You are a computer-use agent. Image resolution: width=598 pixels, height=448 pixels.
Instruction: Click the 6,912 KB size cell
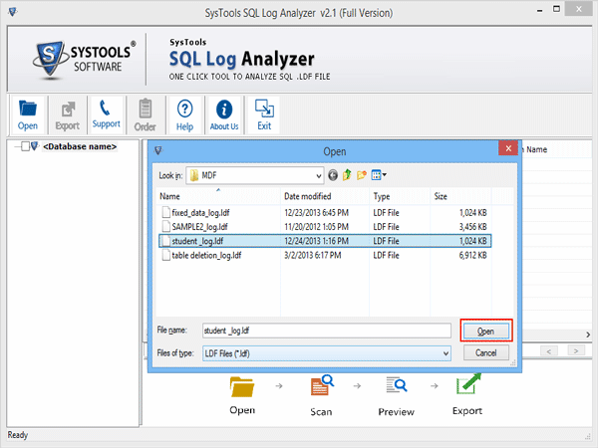coord(472,255)
